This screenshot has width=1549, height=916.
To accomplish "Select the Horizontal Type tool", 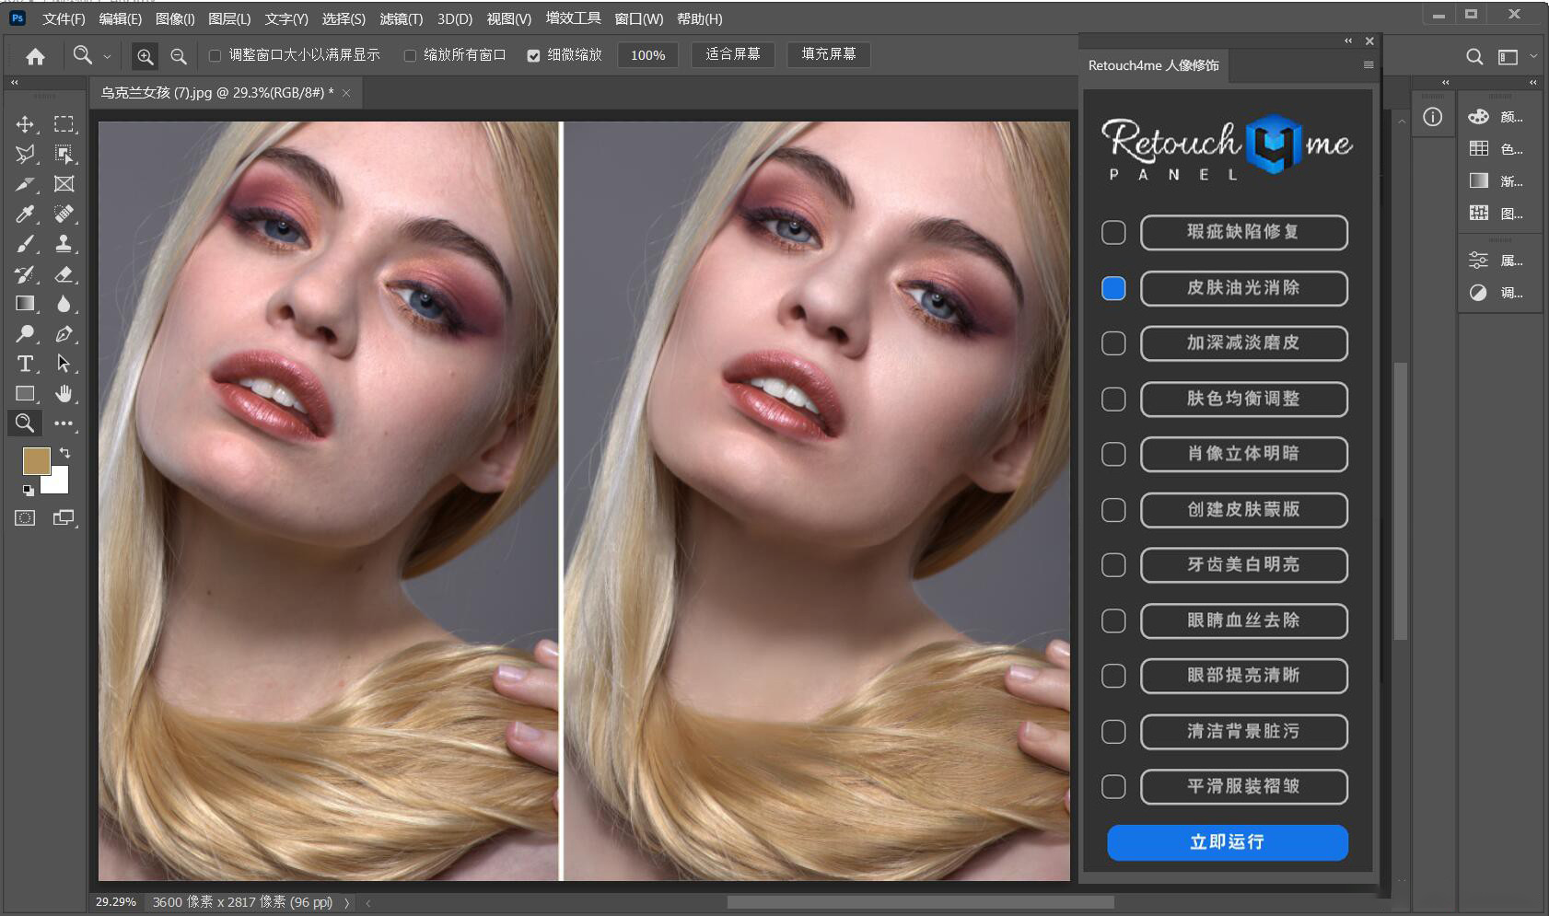I will (25, 364).
